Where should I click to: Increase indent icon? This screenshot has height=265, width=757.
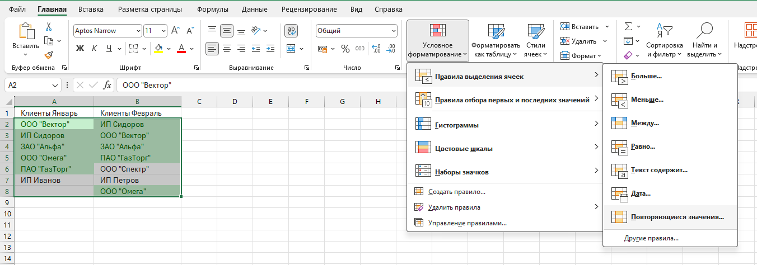271,49
